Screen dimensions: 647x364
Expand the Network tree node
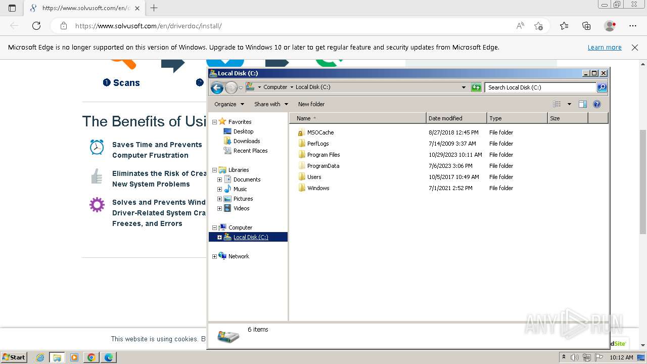214,256
